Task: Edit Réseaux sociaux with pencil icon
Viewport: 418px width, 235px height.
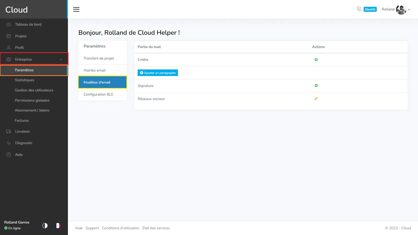Action: (316, 99)
